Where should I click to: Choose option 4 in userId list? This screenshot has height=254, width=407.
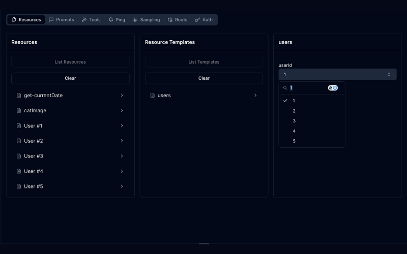coord(312,131)
